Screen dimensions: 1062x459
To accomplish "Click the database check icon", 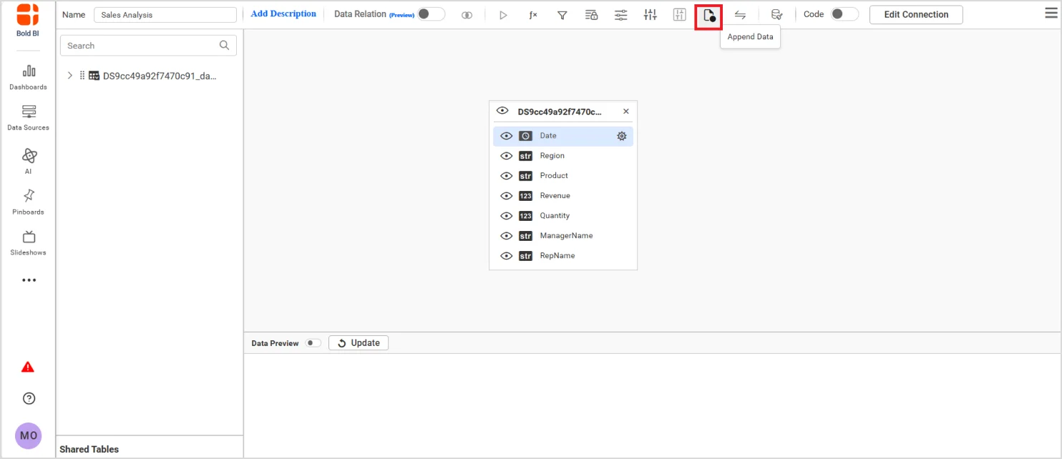I will [x=776, y=15].
